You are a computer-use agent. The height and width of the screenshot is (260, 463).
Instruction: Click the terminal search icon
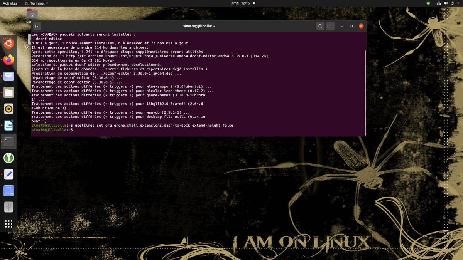pos(320,26)
